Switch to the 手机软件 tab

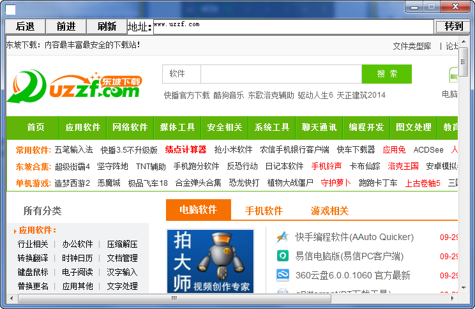[x=264, y=211]
